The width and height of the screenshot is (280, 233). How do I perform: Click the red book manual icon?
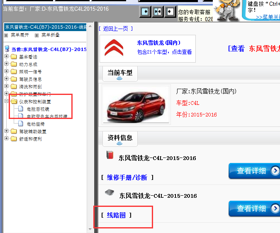110,155
